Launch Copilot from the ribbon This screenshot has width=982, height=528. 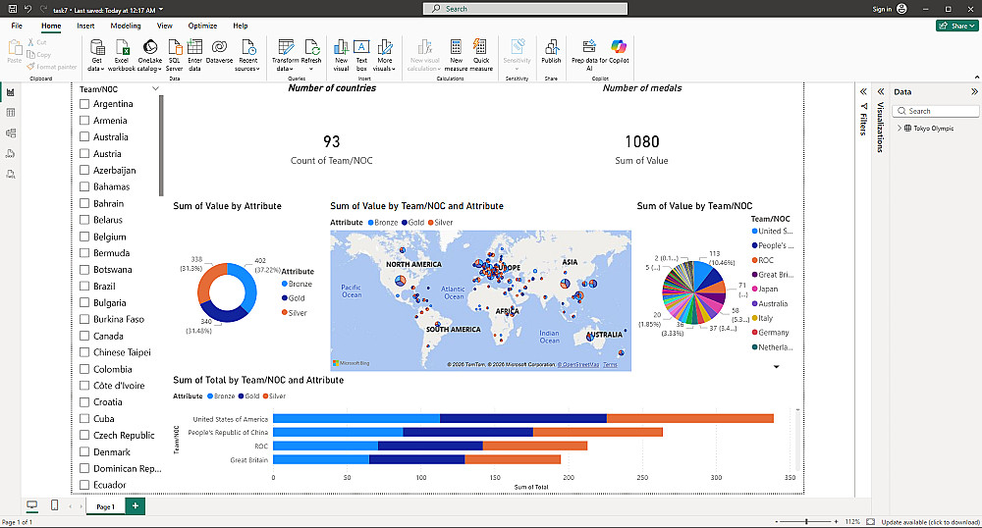(x=619, y=51)
